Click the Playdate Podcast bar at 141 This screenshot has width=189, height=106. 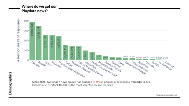(72, 53)
